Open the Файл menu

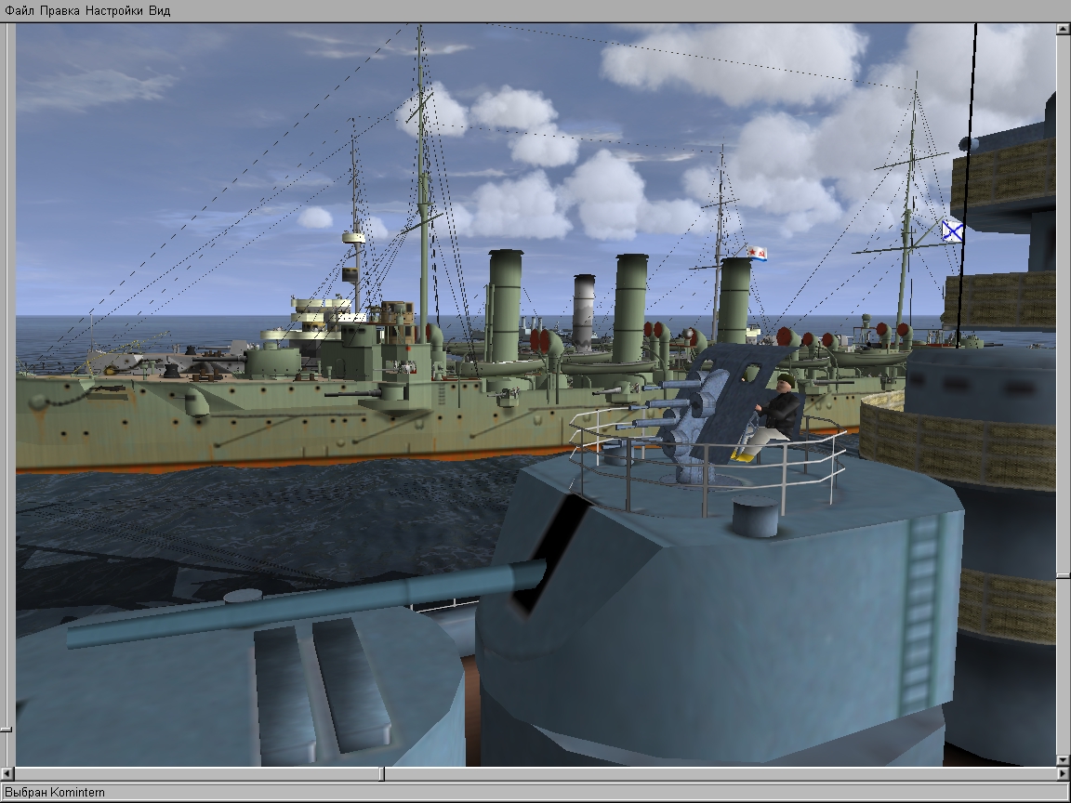coord(20,11)
